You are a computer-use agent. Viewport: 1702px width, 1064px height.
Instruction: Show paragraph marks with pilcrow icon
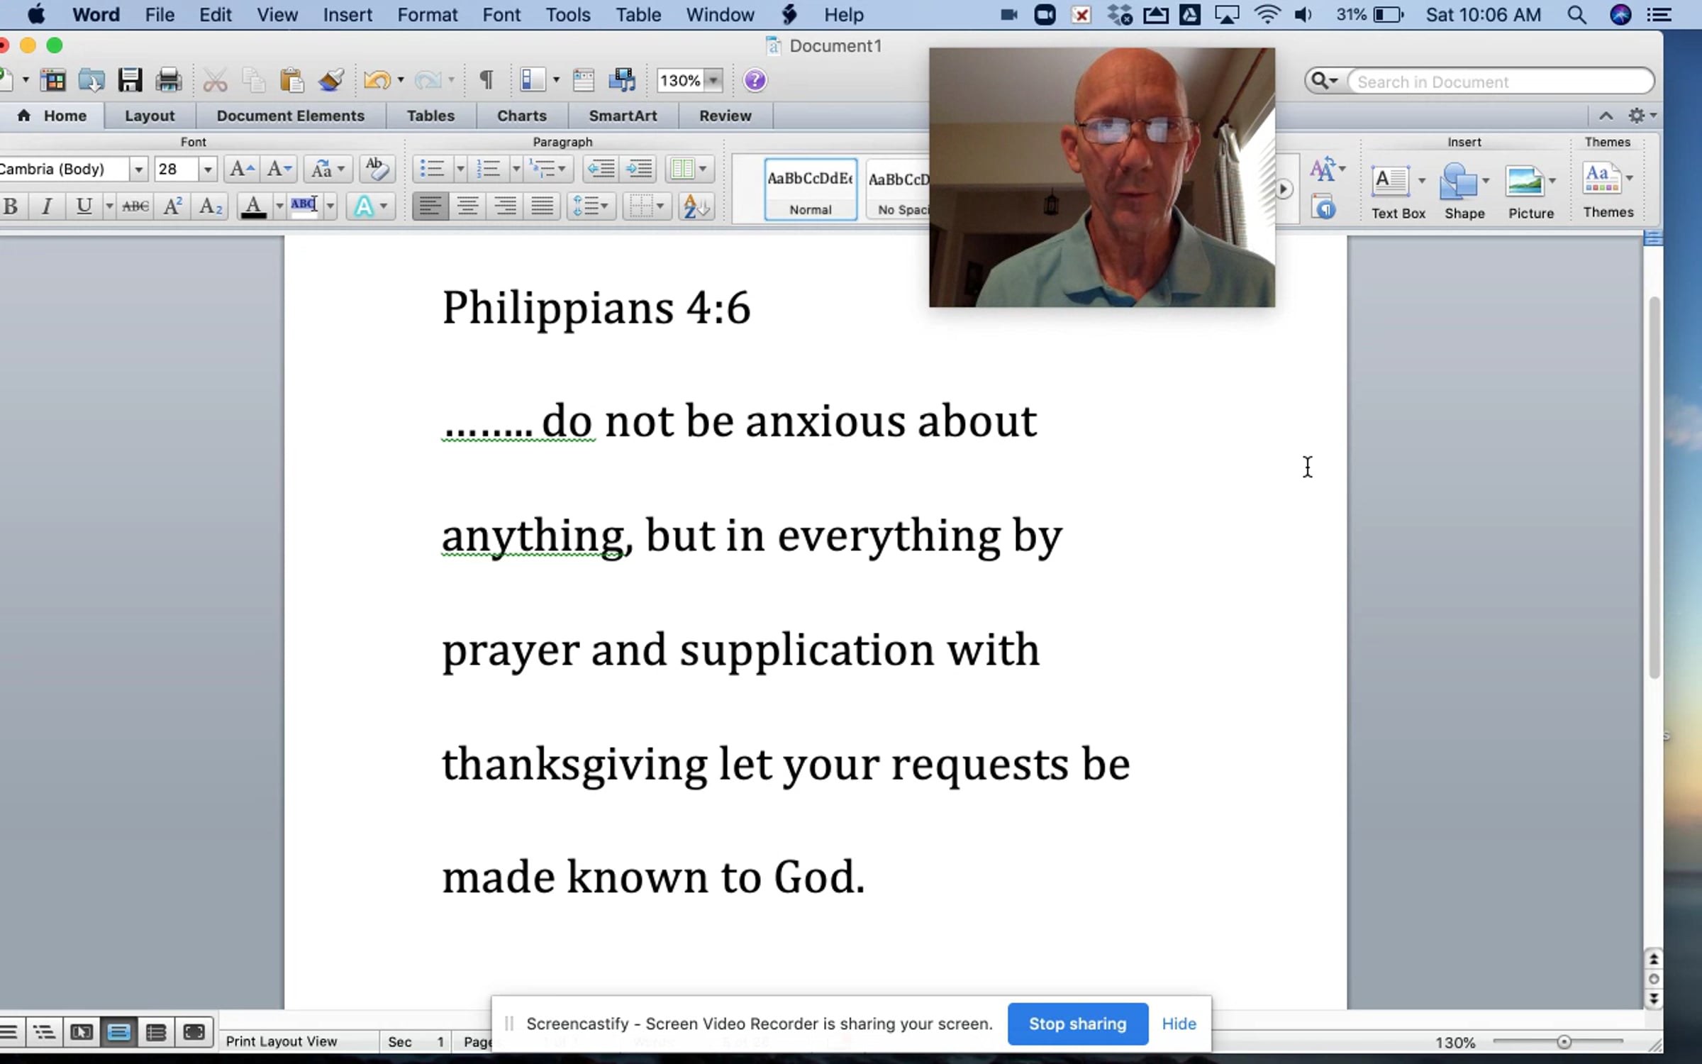tap(486, 80)
